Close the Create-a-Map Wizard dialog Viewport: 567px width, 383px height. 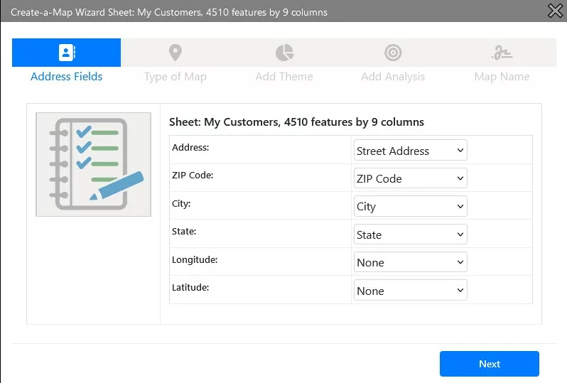point(555,11)
